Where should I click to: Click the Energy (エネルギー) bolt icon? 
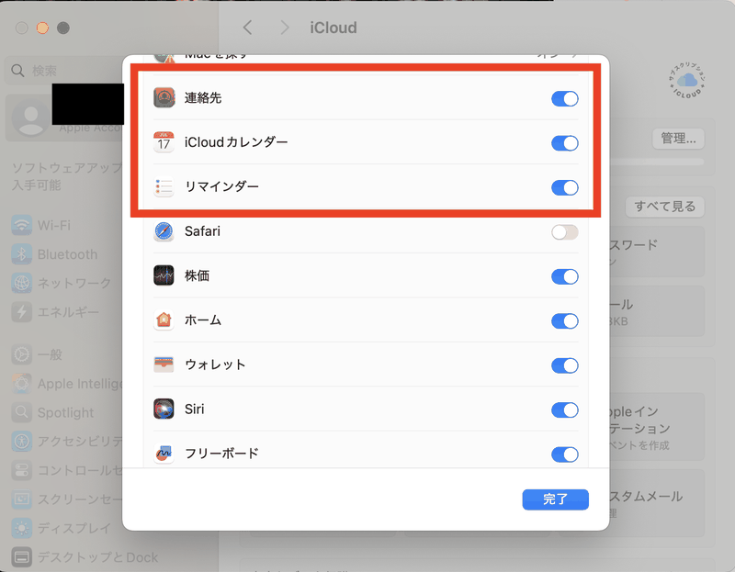pyautogui.click(x=21, y=312)
